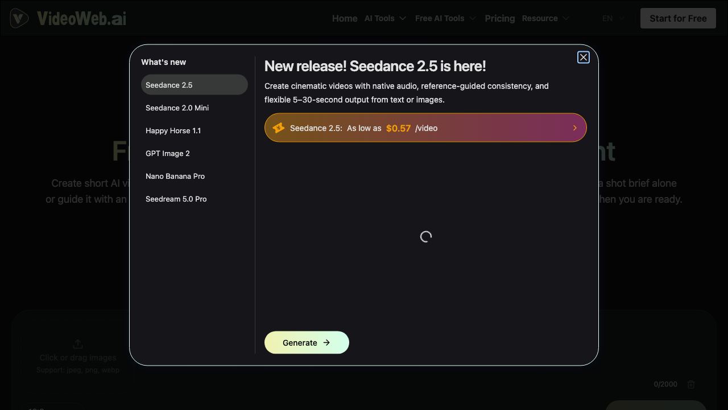Click the image upload icon

pos(78,344)
